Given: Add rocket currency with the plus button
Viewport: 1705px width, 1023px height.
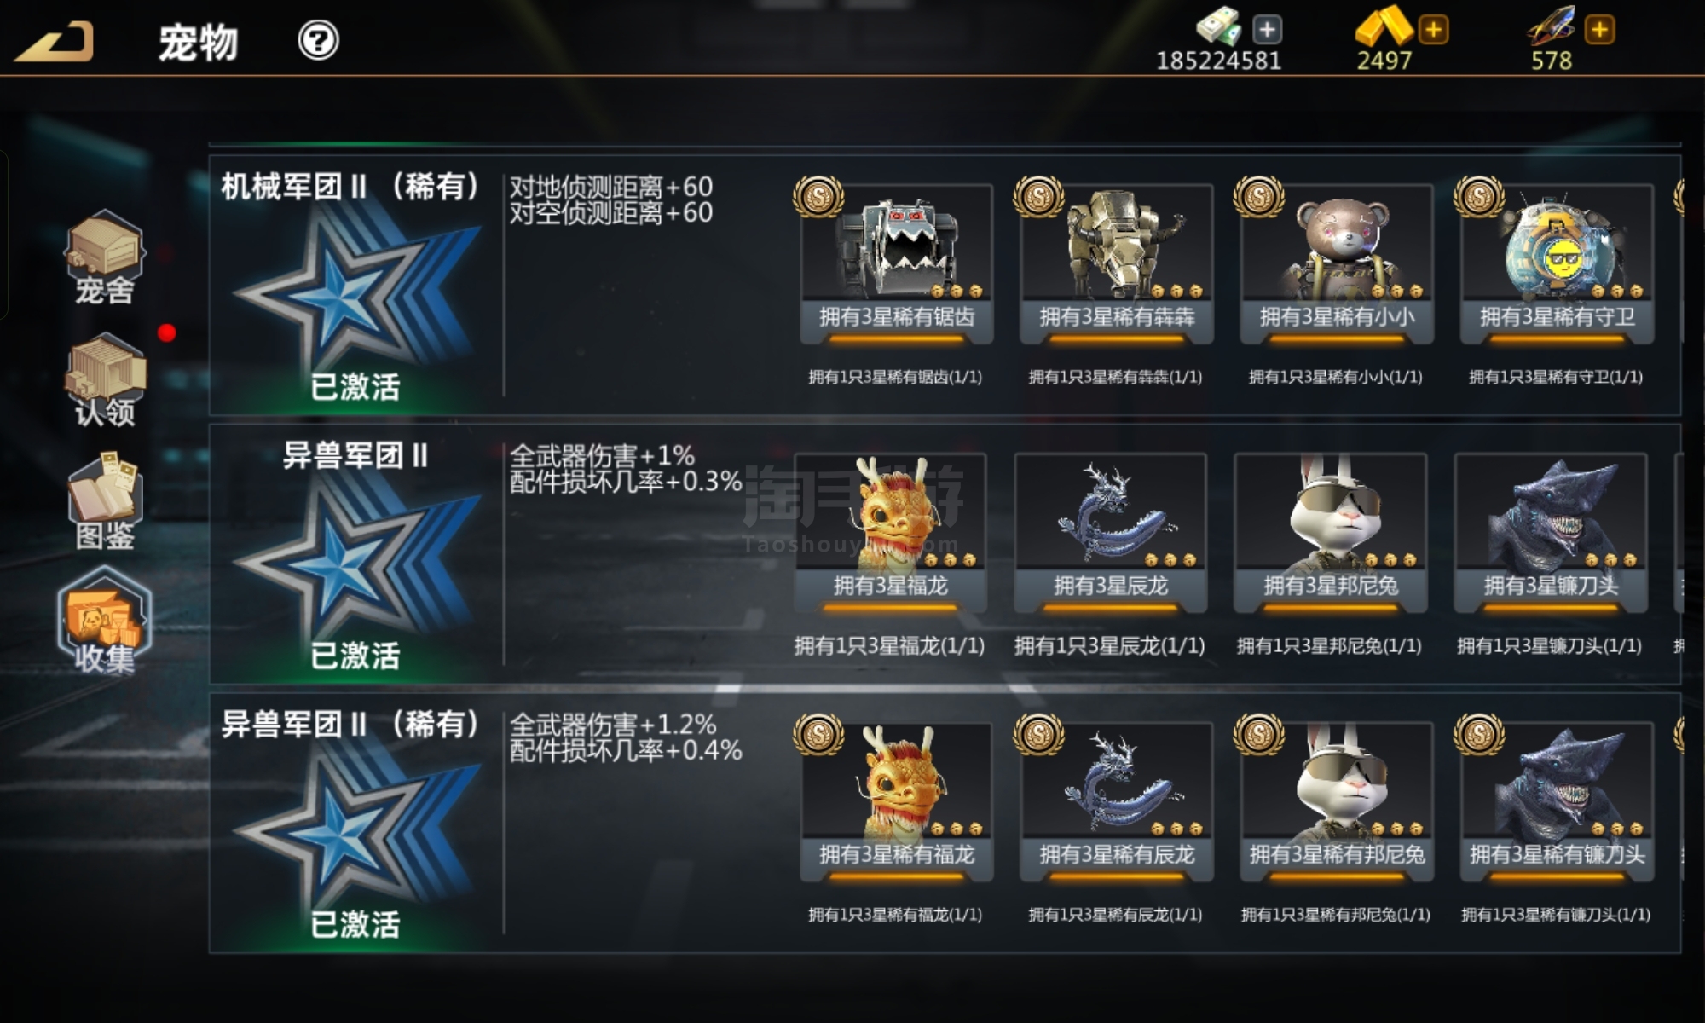Looking at the screenshot, I should coord(1599,30).
